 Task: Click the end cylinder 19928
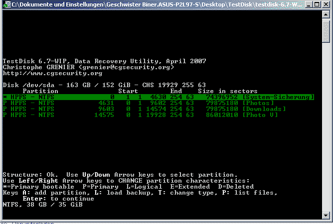click(x=156, y=115)
